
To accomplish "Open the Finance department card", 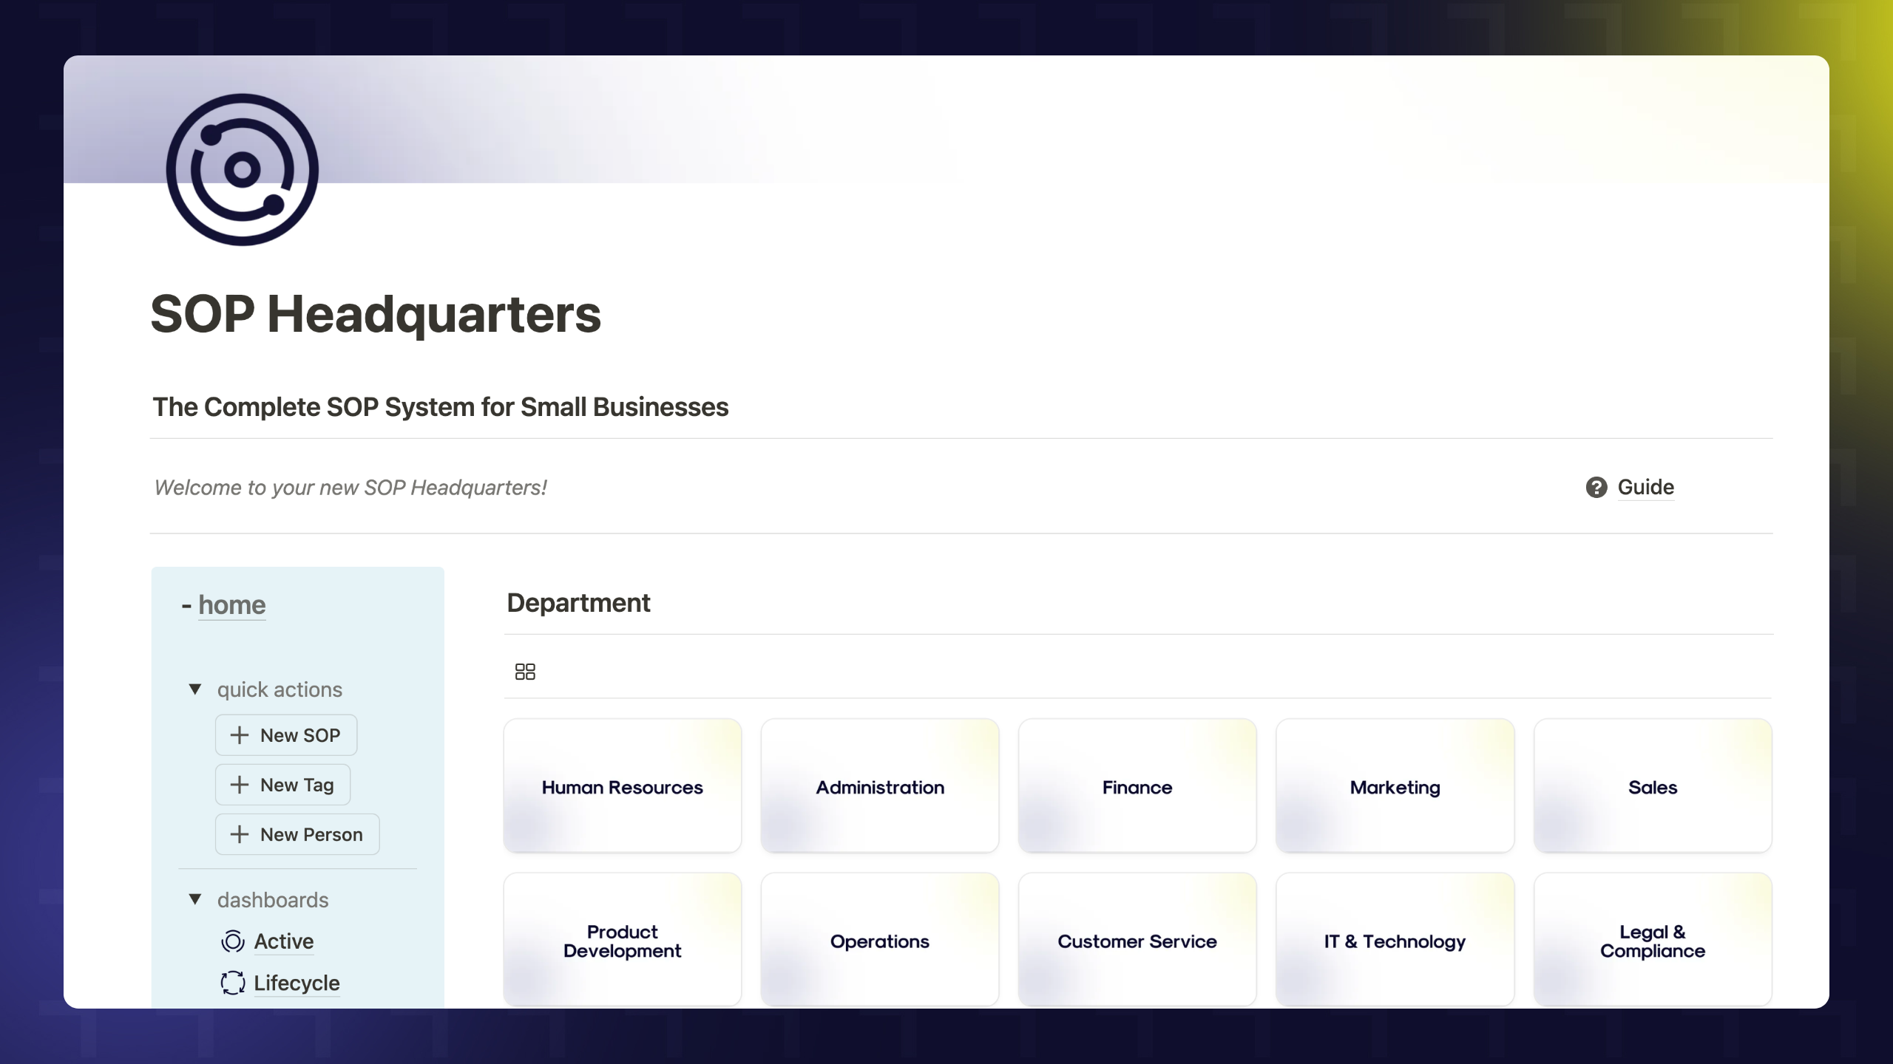I will [x=1137, y=787].
